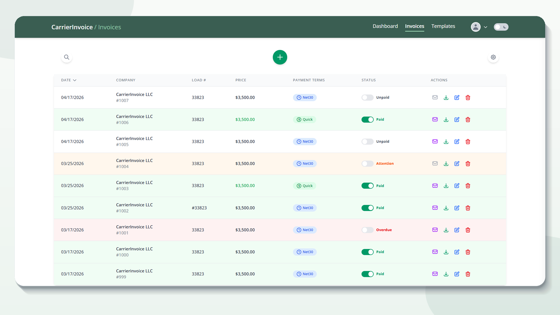560x315 pixels.
Task: Email invoice #1004
Action: point(435,164)
